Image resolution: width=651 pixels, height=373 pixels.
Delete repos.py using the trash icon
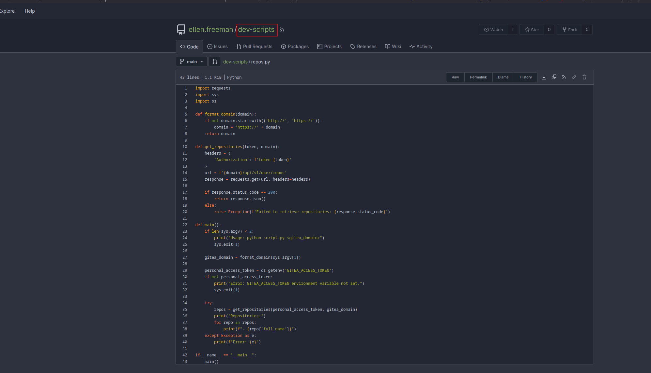point(584,77)
